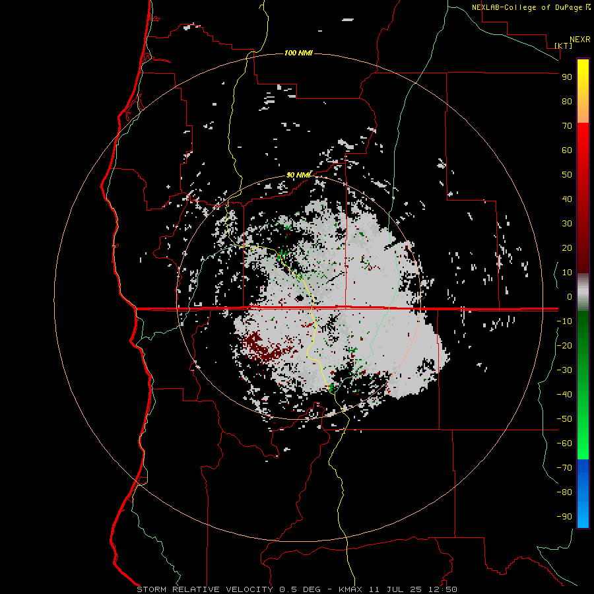Click the NEXR label above the scale

coord(580,40)
